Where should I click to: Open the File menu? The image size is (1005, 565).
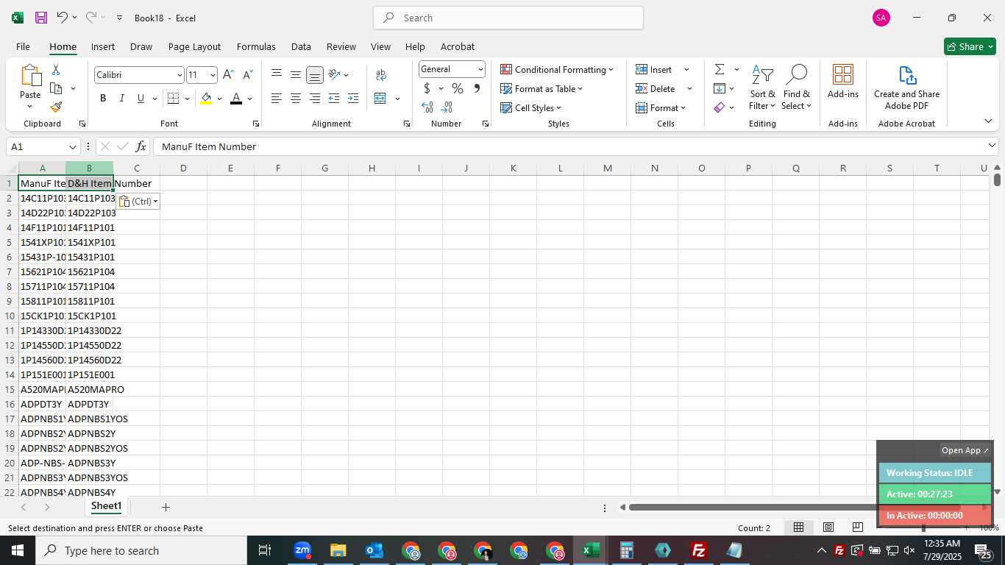(23, 46)
